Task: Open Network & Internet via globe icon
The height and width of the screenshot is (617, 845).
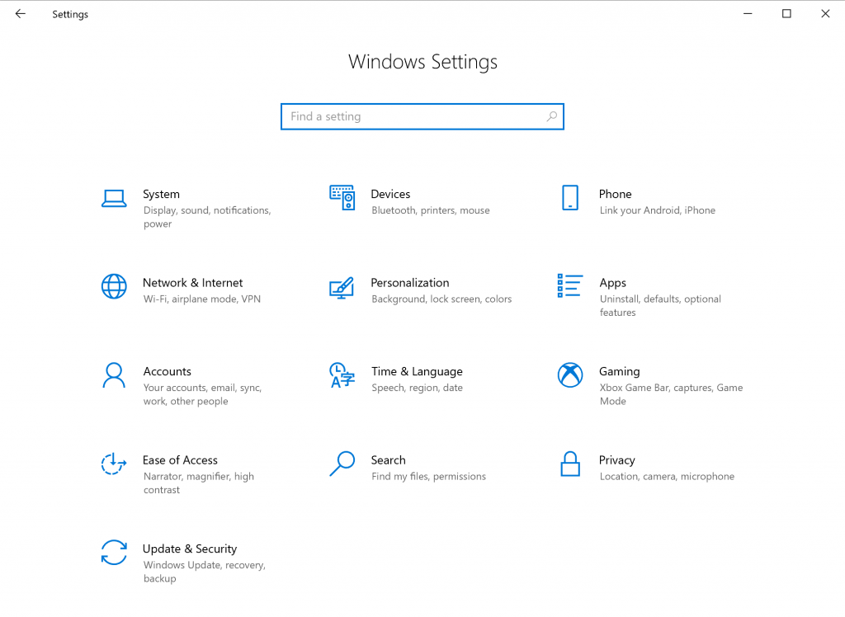Action: (x=114, y=287)
